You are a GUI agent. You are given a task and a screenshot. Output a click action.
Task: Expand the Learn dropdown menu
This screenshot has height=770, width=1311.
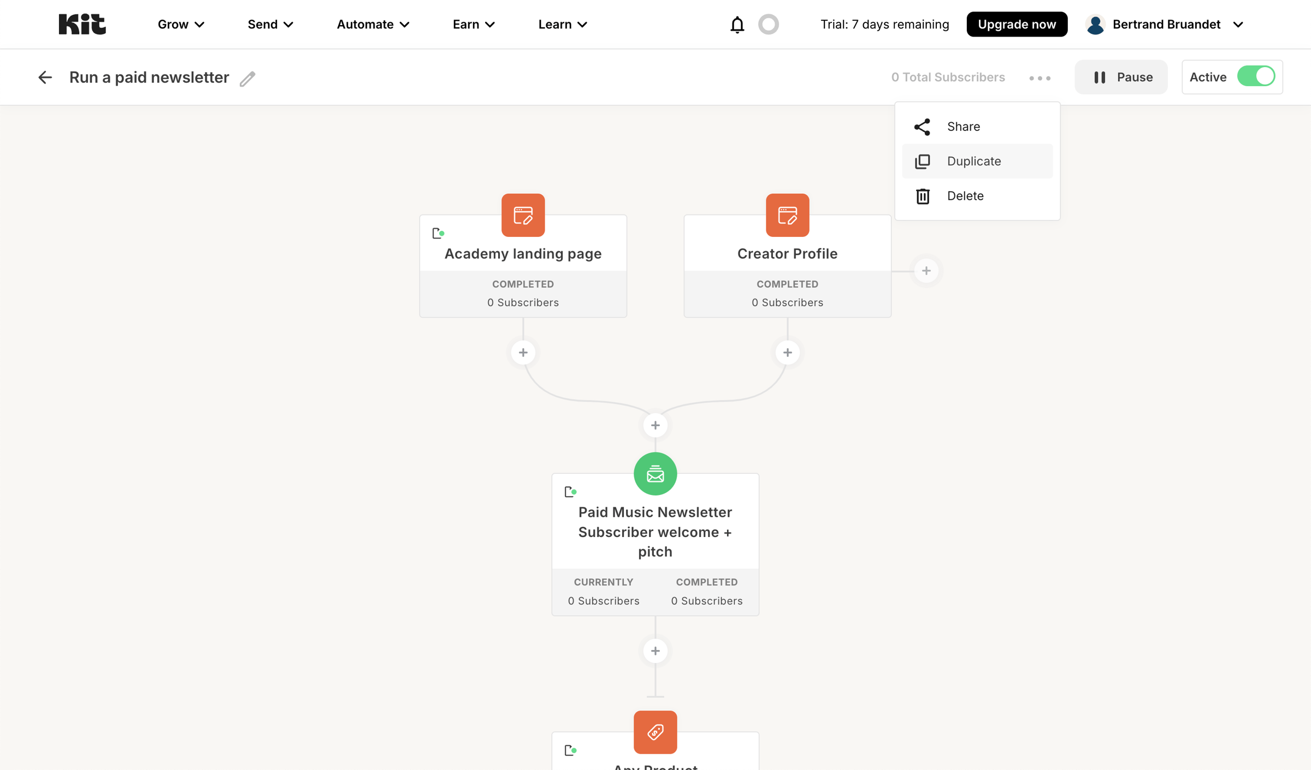(x=563, y=25)
